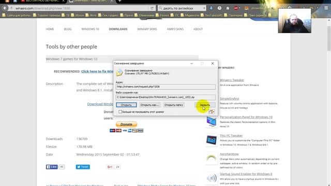Click the history clock icon in toolbar
Screen dimensions: 331x186
(219, 8)
